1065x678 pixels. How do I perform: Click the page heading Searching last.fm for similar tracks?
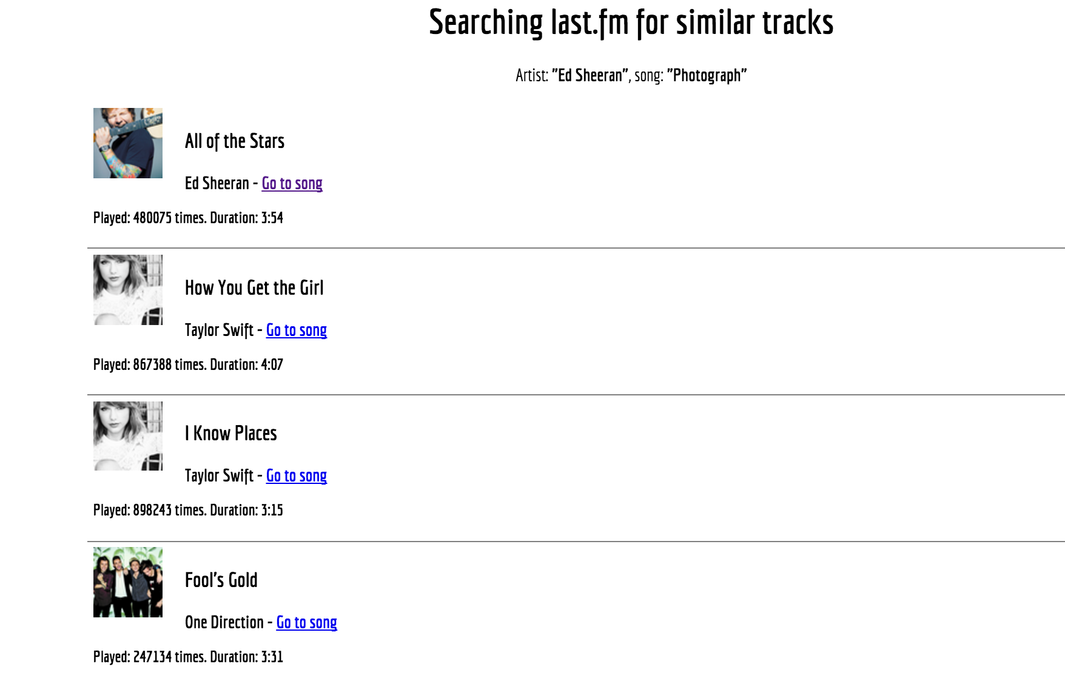click(631, 22)
